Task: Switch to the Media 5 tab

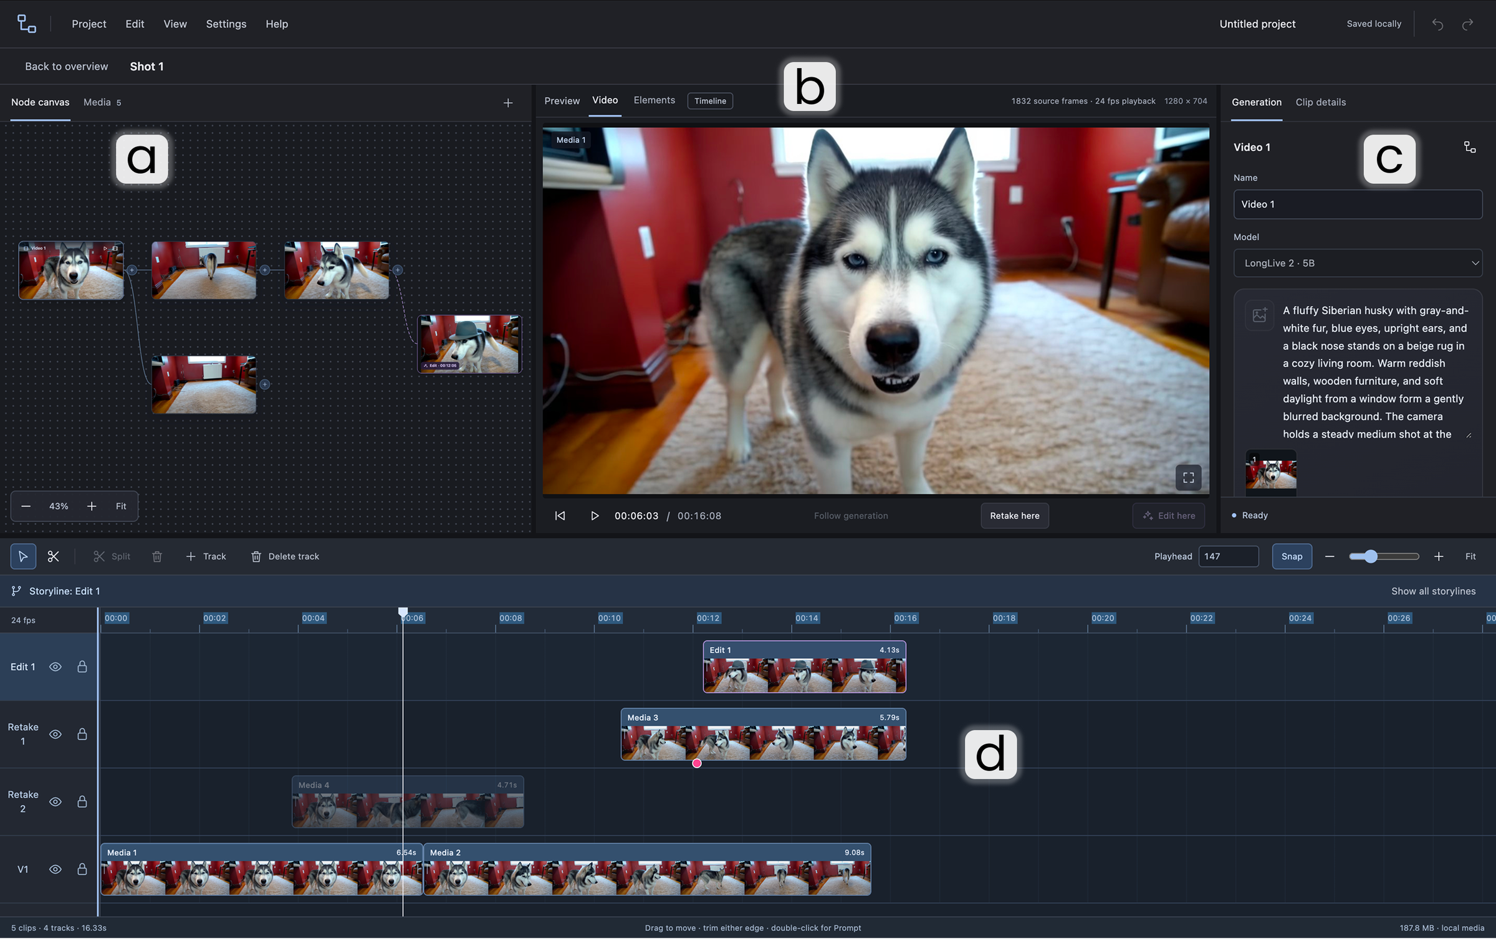Action: pyautogui.click(x=102, y=102)
